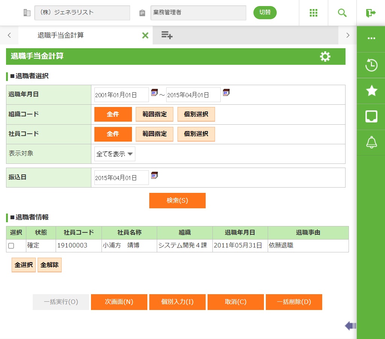Click the logout exit icon

[371, 13]
